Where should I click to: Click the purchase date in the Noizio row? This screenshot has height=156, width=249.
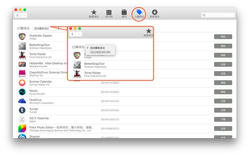pyautogui.click(x=110, y=92)
